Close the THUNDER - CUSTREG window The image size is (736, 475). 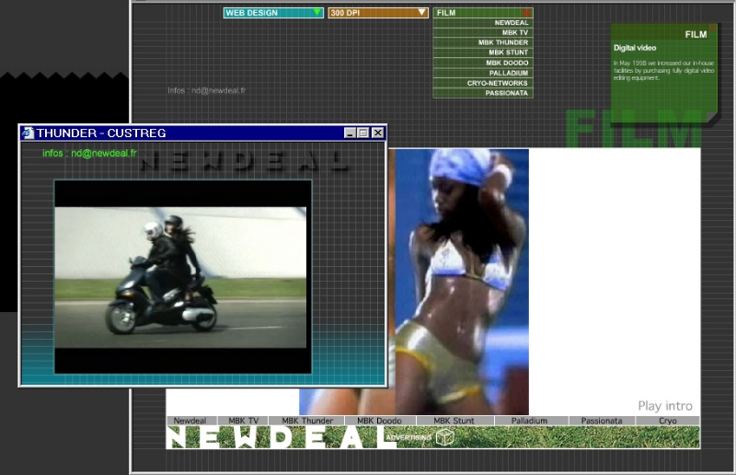coord(378,133)
